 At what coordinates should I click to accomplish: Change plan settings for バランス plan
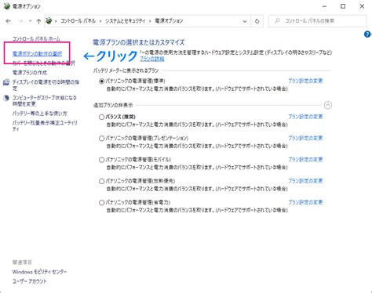click(x=305, y=117)
